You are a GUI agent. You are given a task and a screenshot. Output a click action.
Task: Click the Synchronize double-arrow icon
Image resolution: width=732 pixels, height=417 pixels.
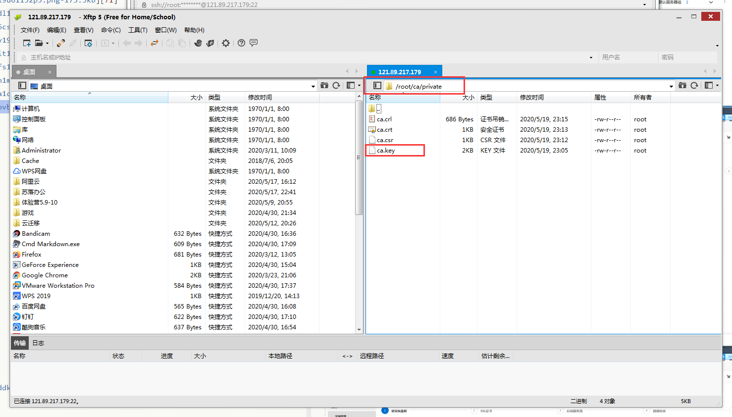155,43
